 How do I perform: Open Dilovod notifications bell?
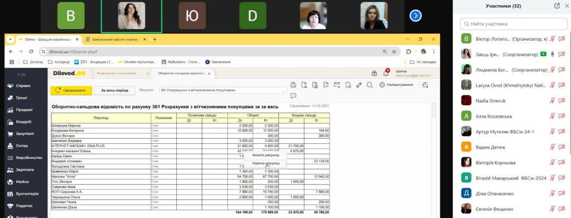coord(386,73)
